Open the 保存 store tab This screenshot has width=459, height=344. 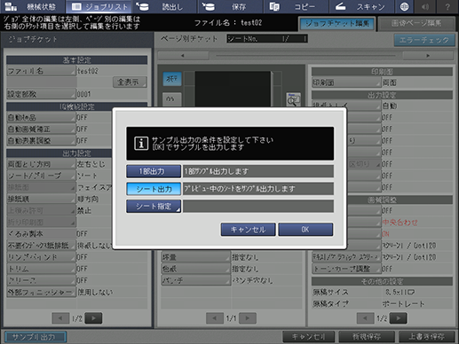click(x=230, y=6)
